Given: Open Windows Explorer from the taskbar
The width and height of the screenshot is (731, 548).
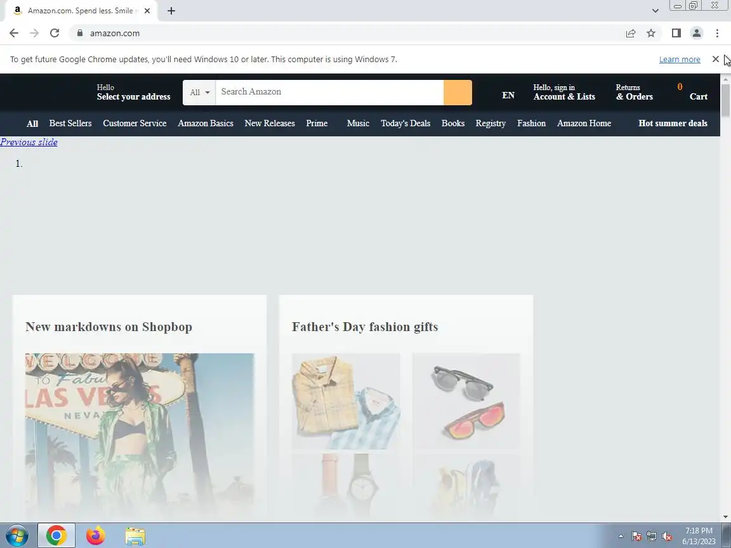Looking at the screenshot, I should coord(135,536).
